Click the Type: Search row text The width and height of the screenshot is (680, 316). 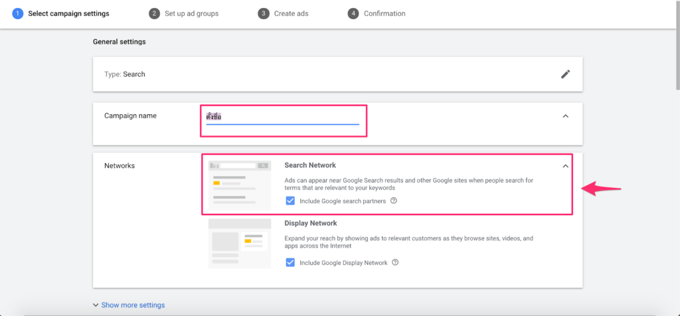coord(125,74)
